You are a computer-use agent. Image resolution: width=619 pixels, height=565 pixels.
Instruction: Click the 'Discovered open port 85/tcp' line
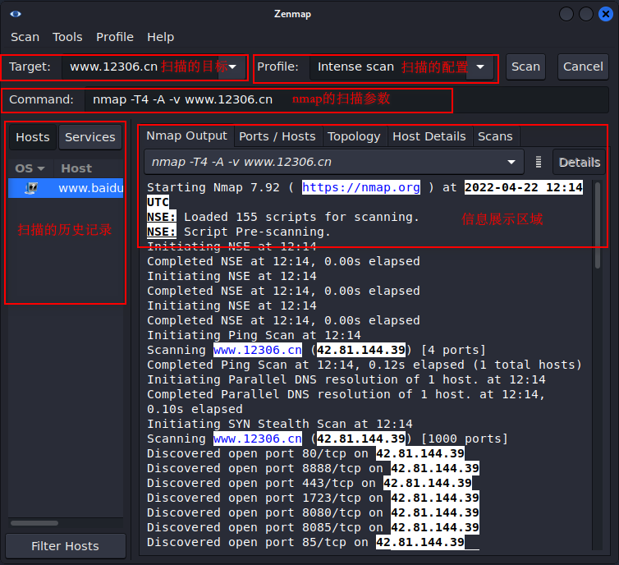pos(305,542)
